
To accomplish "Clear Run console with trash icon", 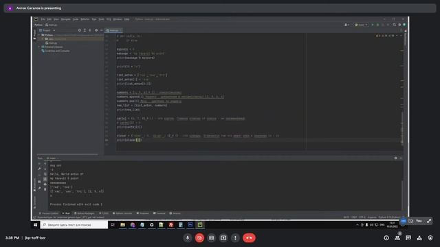I will tap(45, 189).
